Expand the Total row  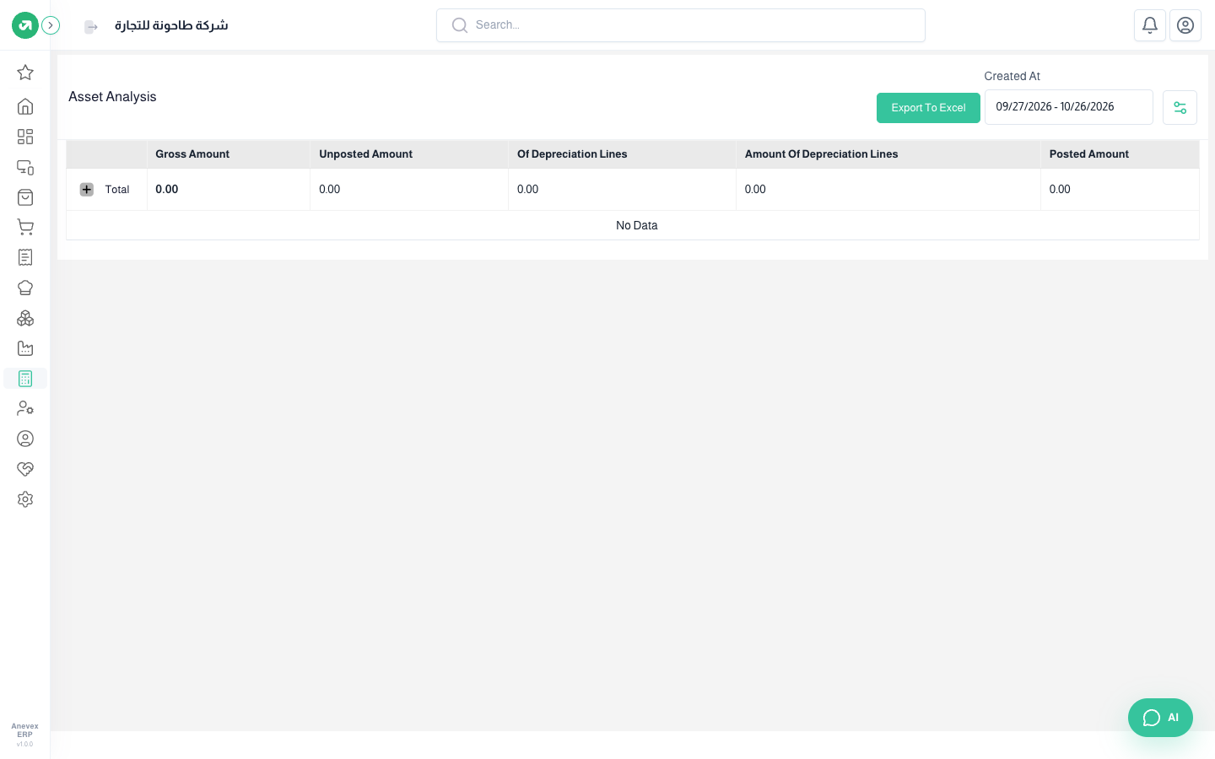87,190
